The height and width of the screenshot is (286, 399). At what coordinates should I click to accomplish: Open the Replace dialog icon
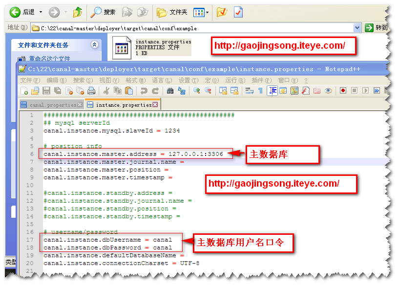pyautogui.click(x=182, y=91)
